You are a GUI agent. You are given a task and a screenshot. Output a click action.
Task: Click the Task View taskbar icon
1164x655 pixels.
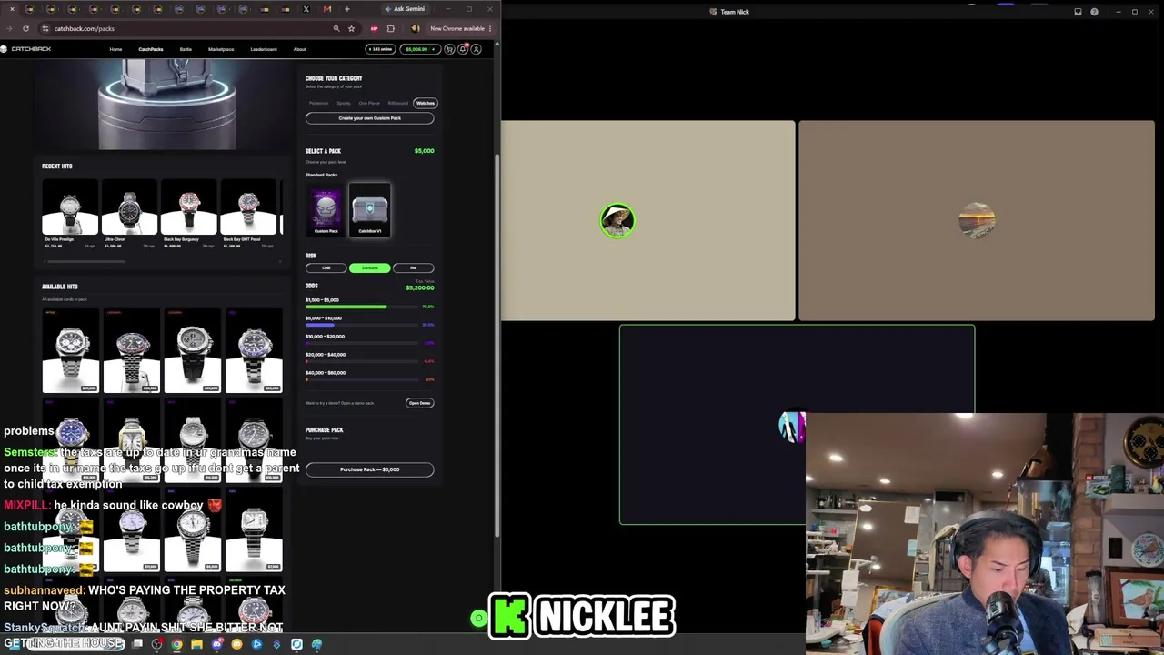click(137, 644)
